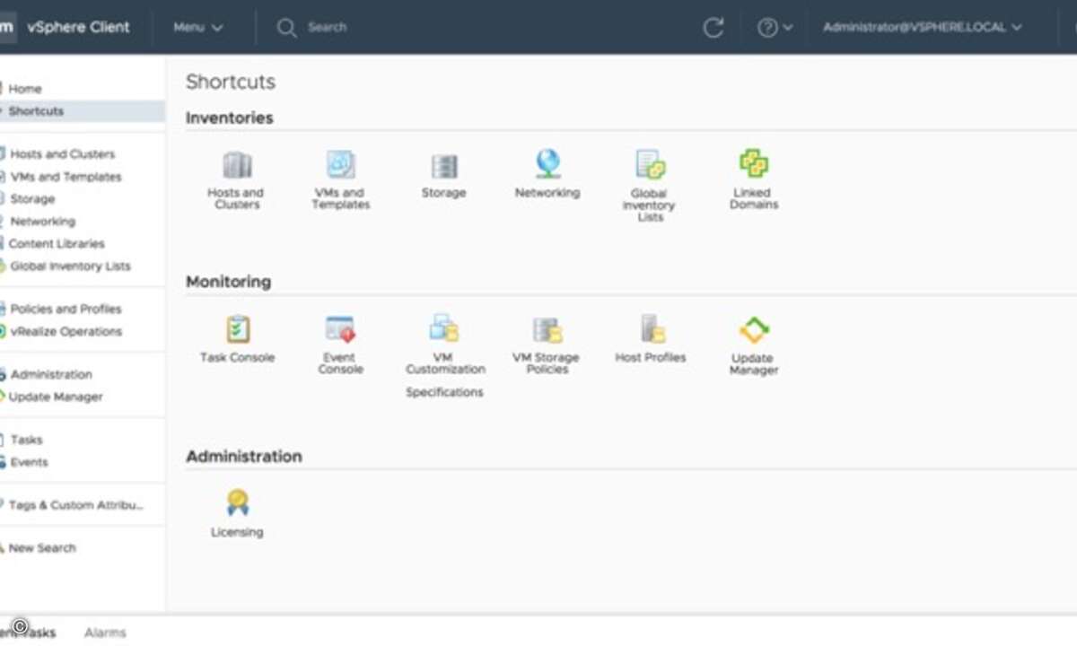
Task: Open the Storage inventory shortcut icon
Action: coord(444,167)
